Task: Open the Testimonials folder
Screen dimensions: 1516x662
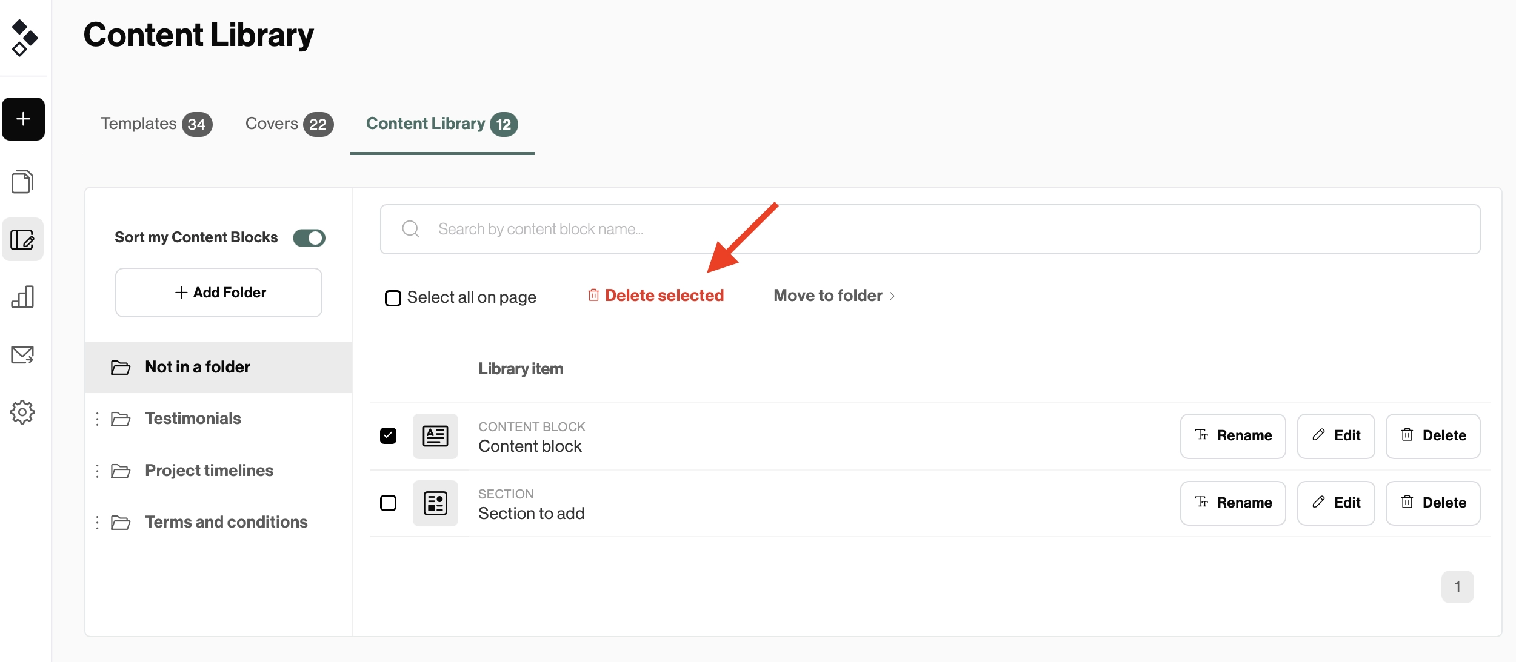Action: click(x=192, y=418)
